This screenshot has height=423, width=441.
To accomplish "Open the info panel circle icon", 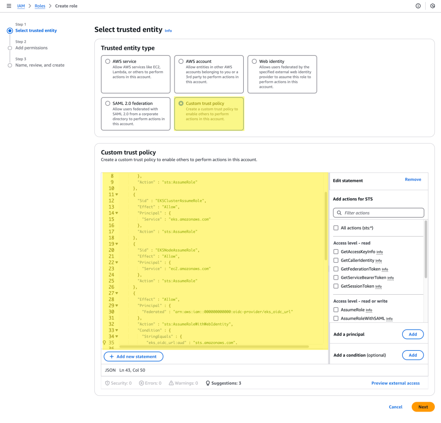I will (418, 6).
